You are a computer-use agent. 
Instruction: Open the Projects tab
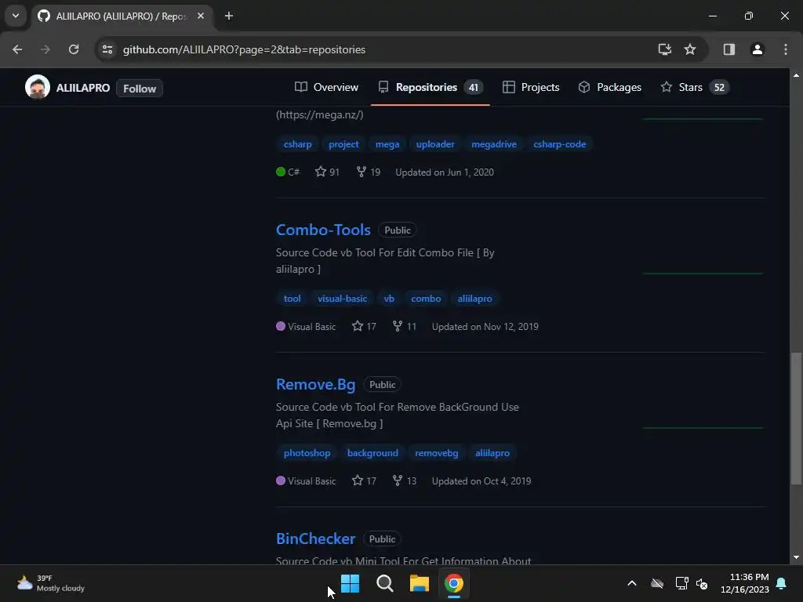point(531,88)
